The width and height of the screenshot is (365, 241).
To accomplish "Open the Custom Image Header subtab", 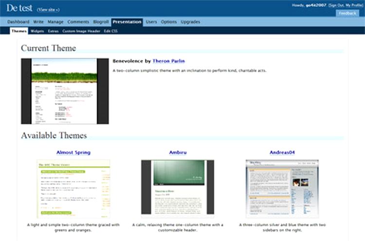I will click(81, 31).
